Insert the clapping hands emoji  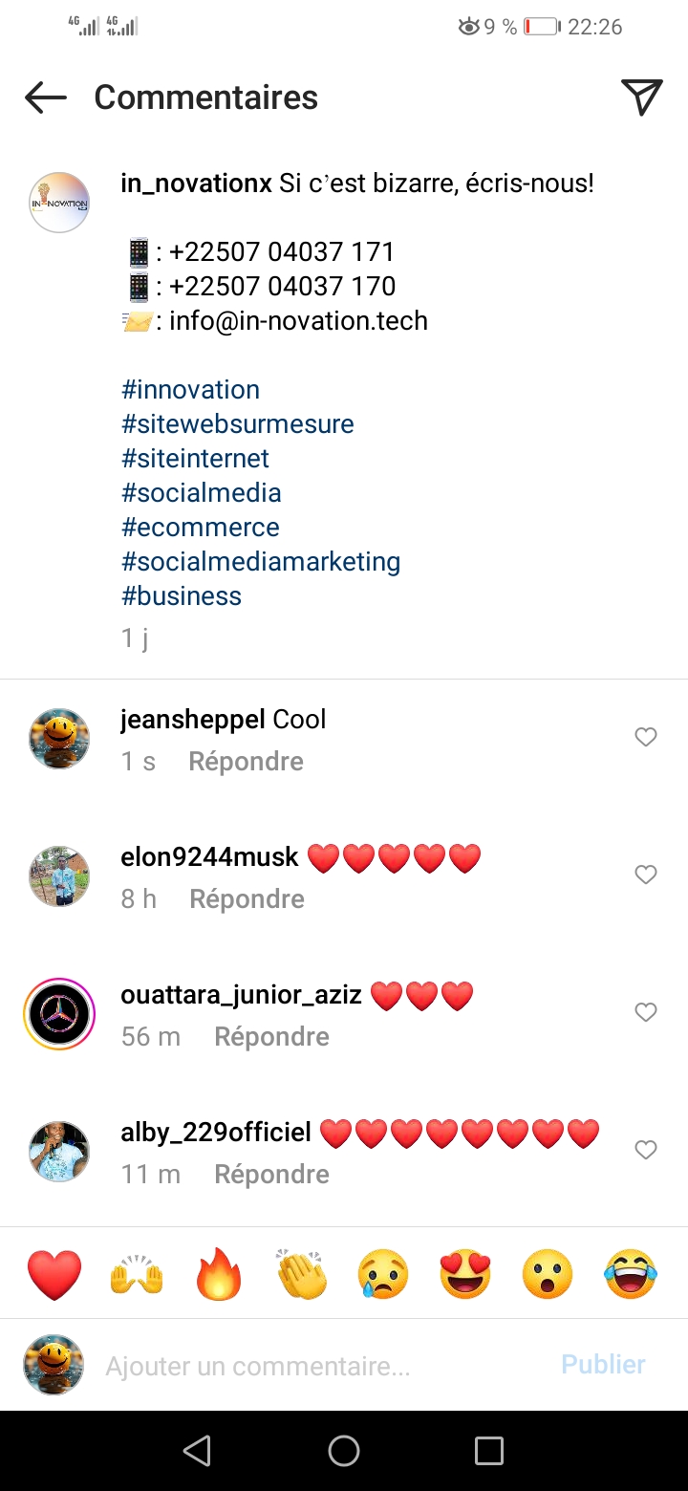pos(301,1275)
